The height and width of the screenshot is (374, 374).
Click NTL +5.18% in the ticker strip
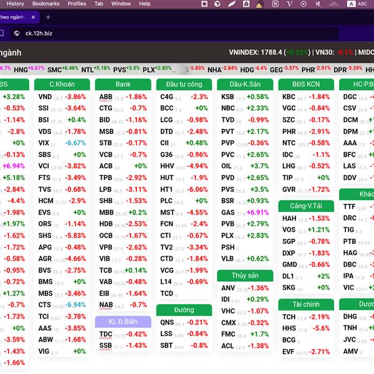pyautogui.click(x=95, y=69)
